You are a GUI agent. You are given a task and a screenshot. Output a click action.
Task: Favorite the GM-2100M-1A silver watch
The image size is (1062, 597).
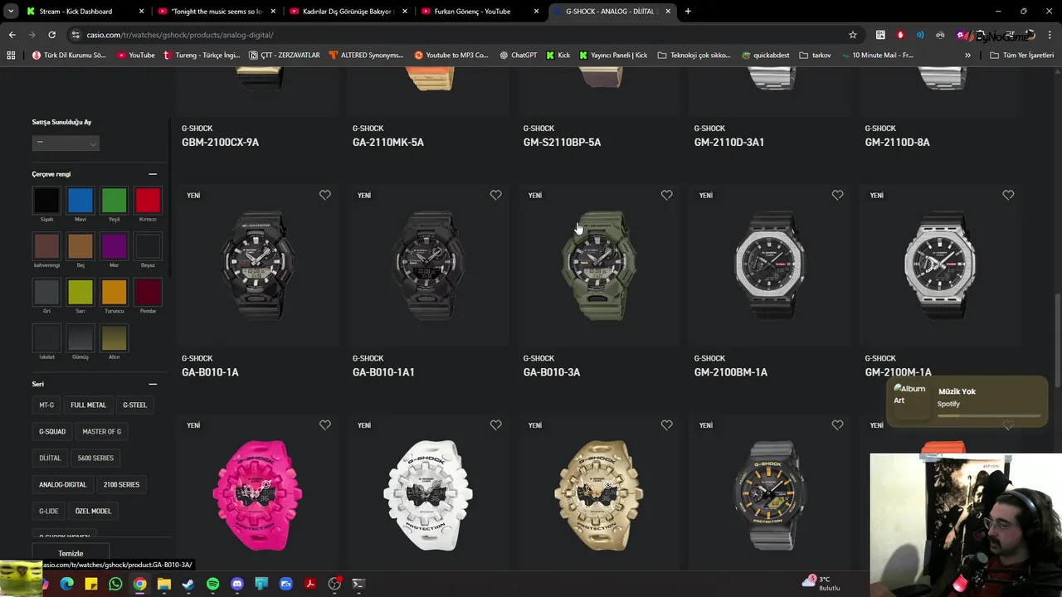pyautogui.click(x=1008, y=195)
